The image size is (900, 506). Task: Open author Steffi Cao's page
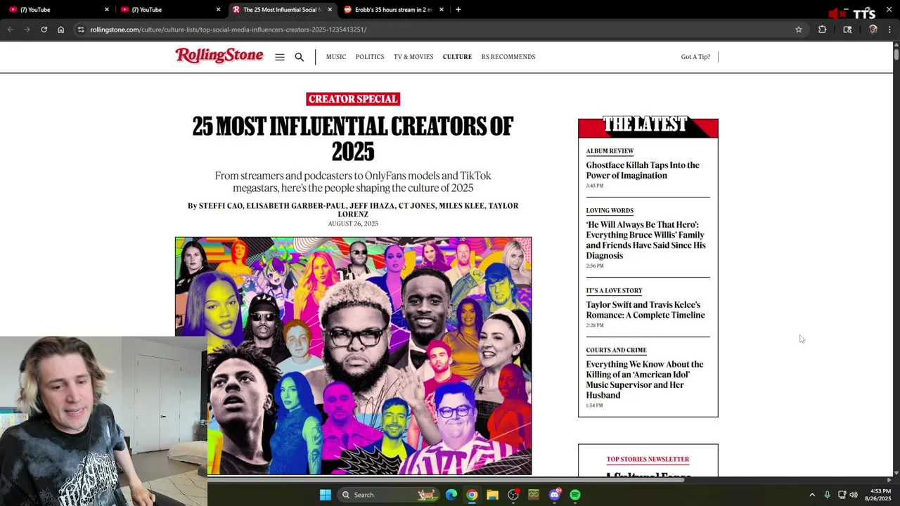pos(221,206)
